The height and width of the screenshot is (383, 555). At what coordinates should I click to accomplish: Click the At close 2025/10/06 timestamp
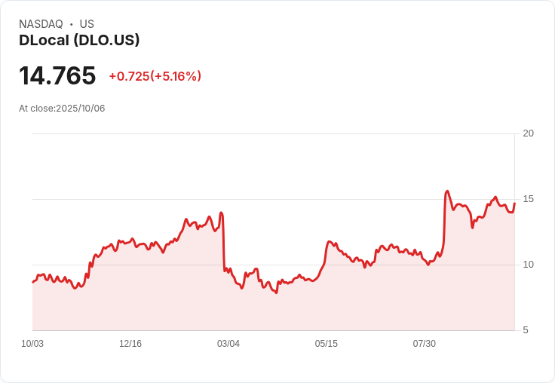pos(62,109)
